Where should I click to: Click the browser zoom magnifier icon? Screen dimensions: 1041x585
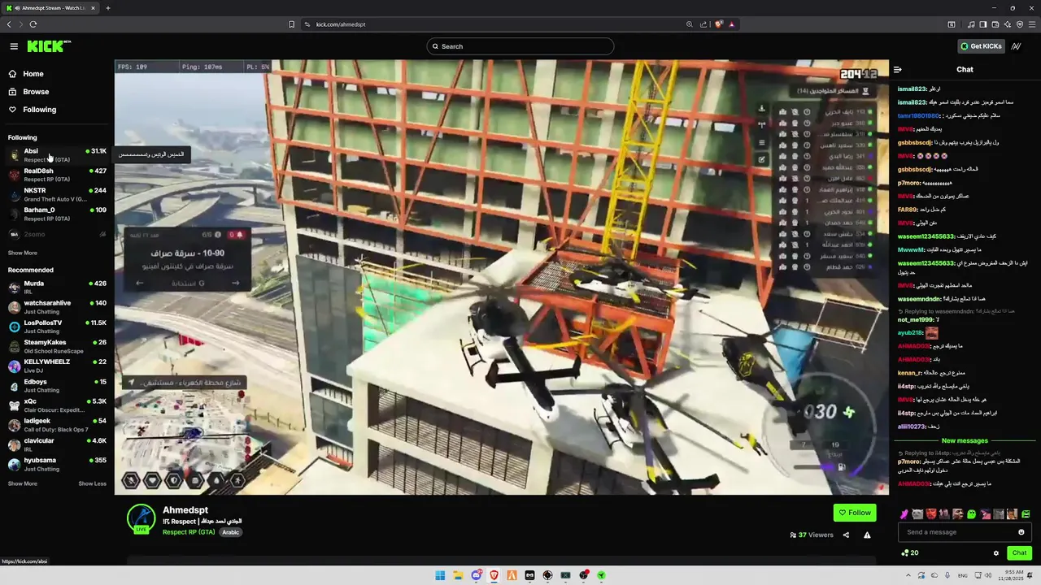690,24
